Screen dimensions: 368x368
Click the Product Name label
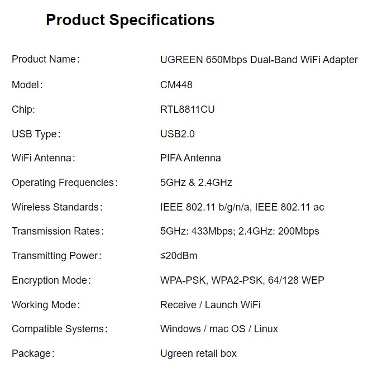click(46, 60)
